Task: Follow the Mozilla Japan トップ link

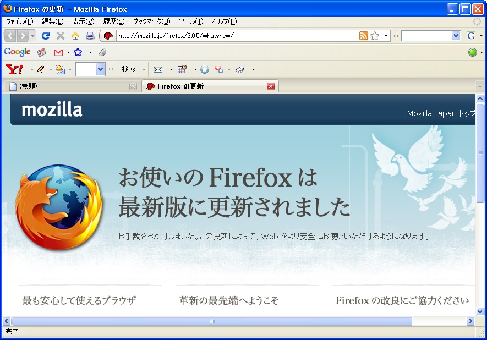Action: tap(441, 113)
